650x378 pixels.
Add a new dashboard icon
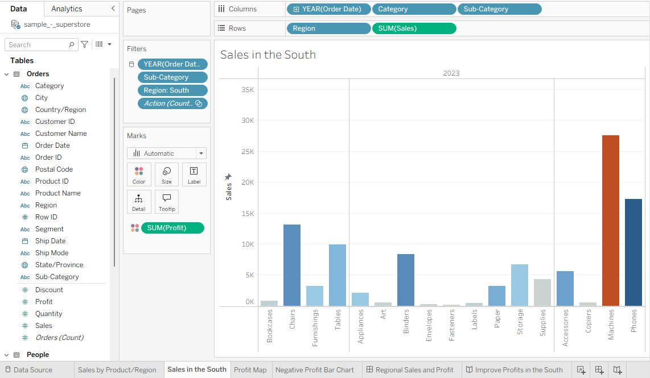click(x=599, y=369)
